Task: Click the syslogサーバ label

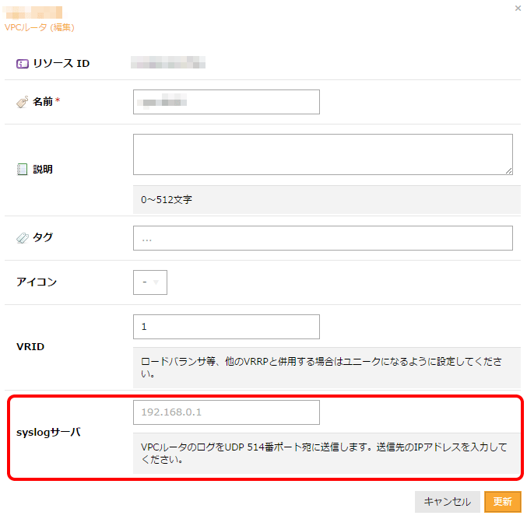Action: (48, 431)
